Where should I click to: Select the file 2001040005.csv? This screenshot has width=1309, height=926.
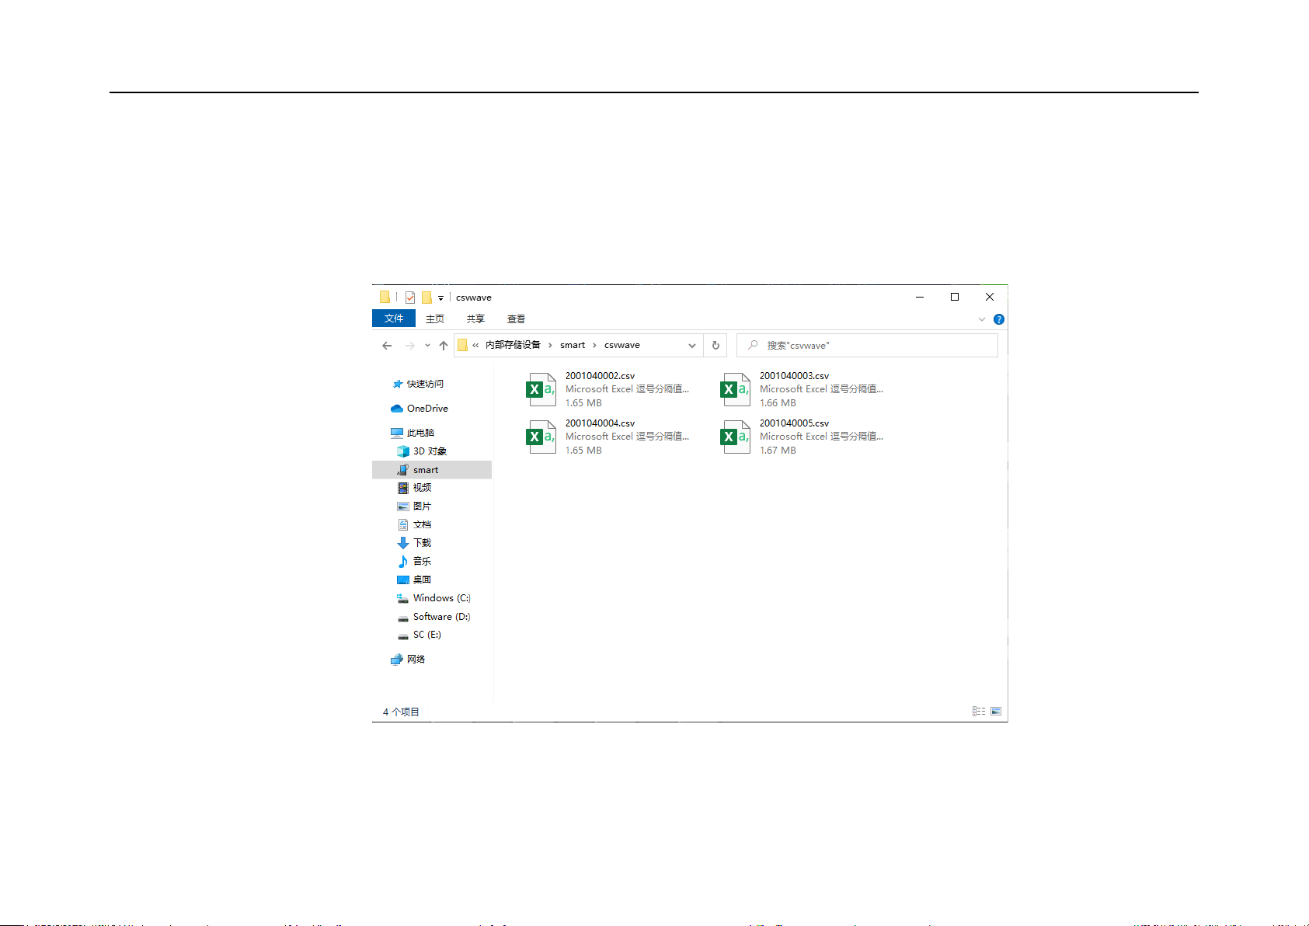802,437
